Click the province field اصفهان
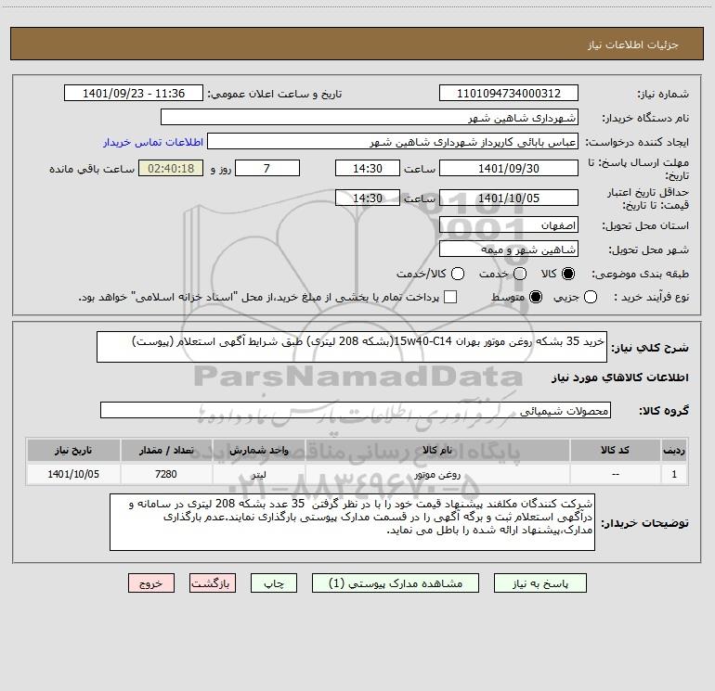The width and height of the screenshot is (715, 691). click(x=509, y=224)
